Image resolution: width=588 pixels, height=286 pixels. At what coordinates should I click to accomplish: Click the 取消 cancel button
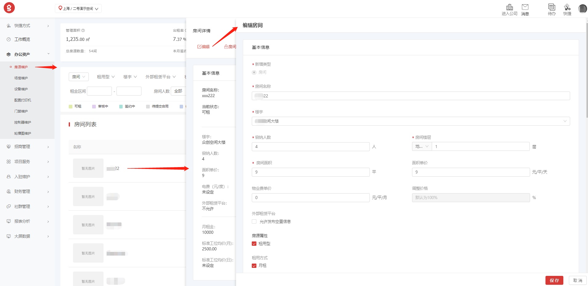[578, 280]
